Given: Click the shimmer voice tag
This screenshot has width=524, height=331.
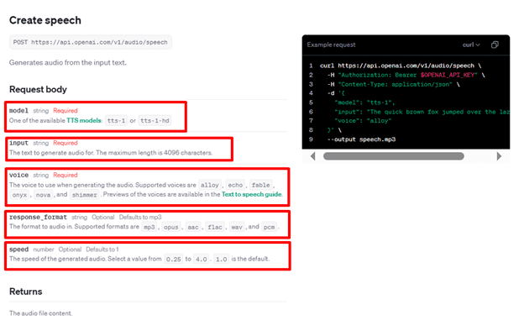Looking at the screenshot, I should [x=85, y=195].
